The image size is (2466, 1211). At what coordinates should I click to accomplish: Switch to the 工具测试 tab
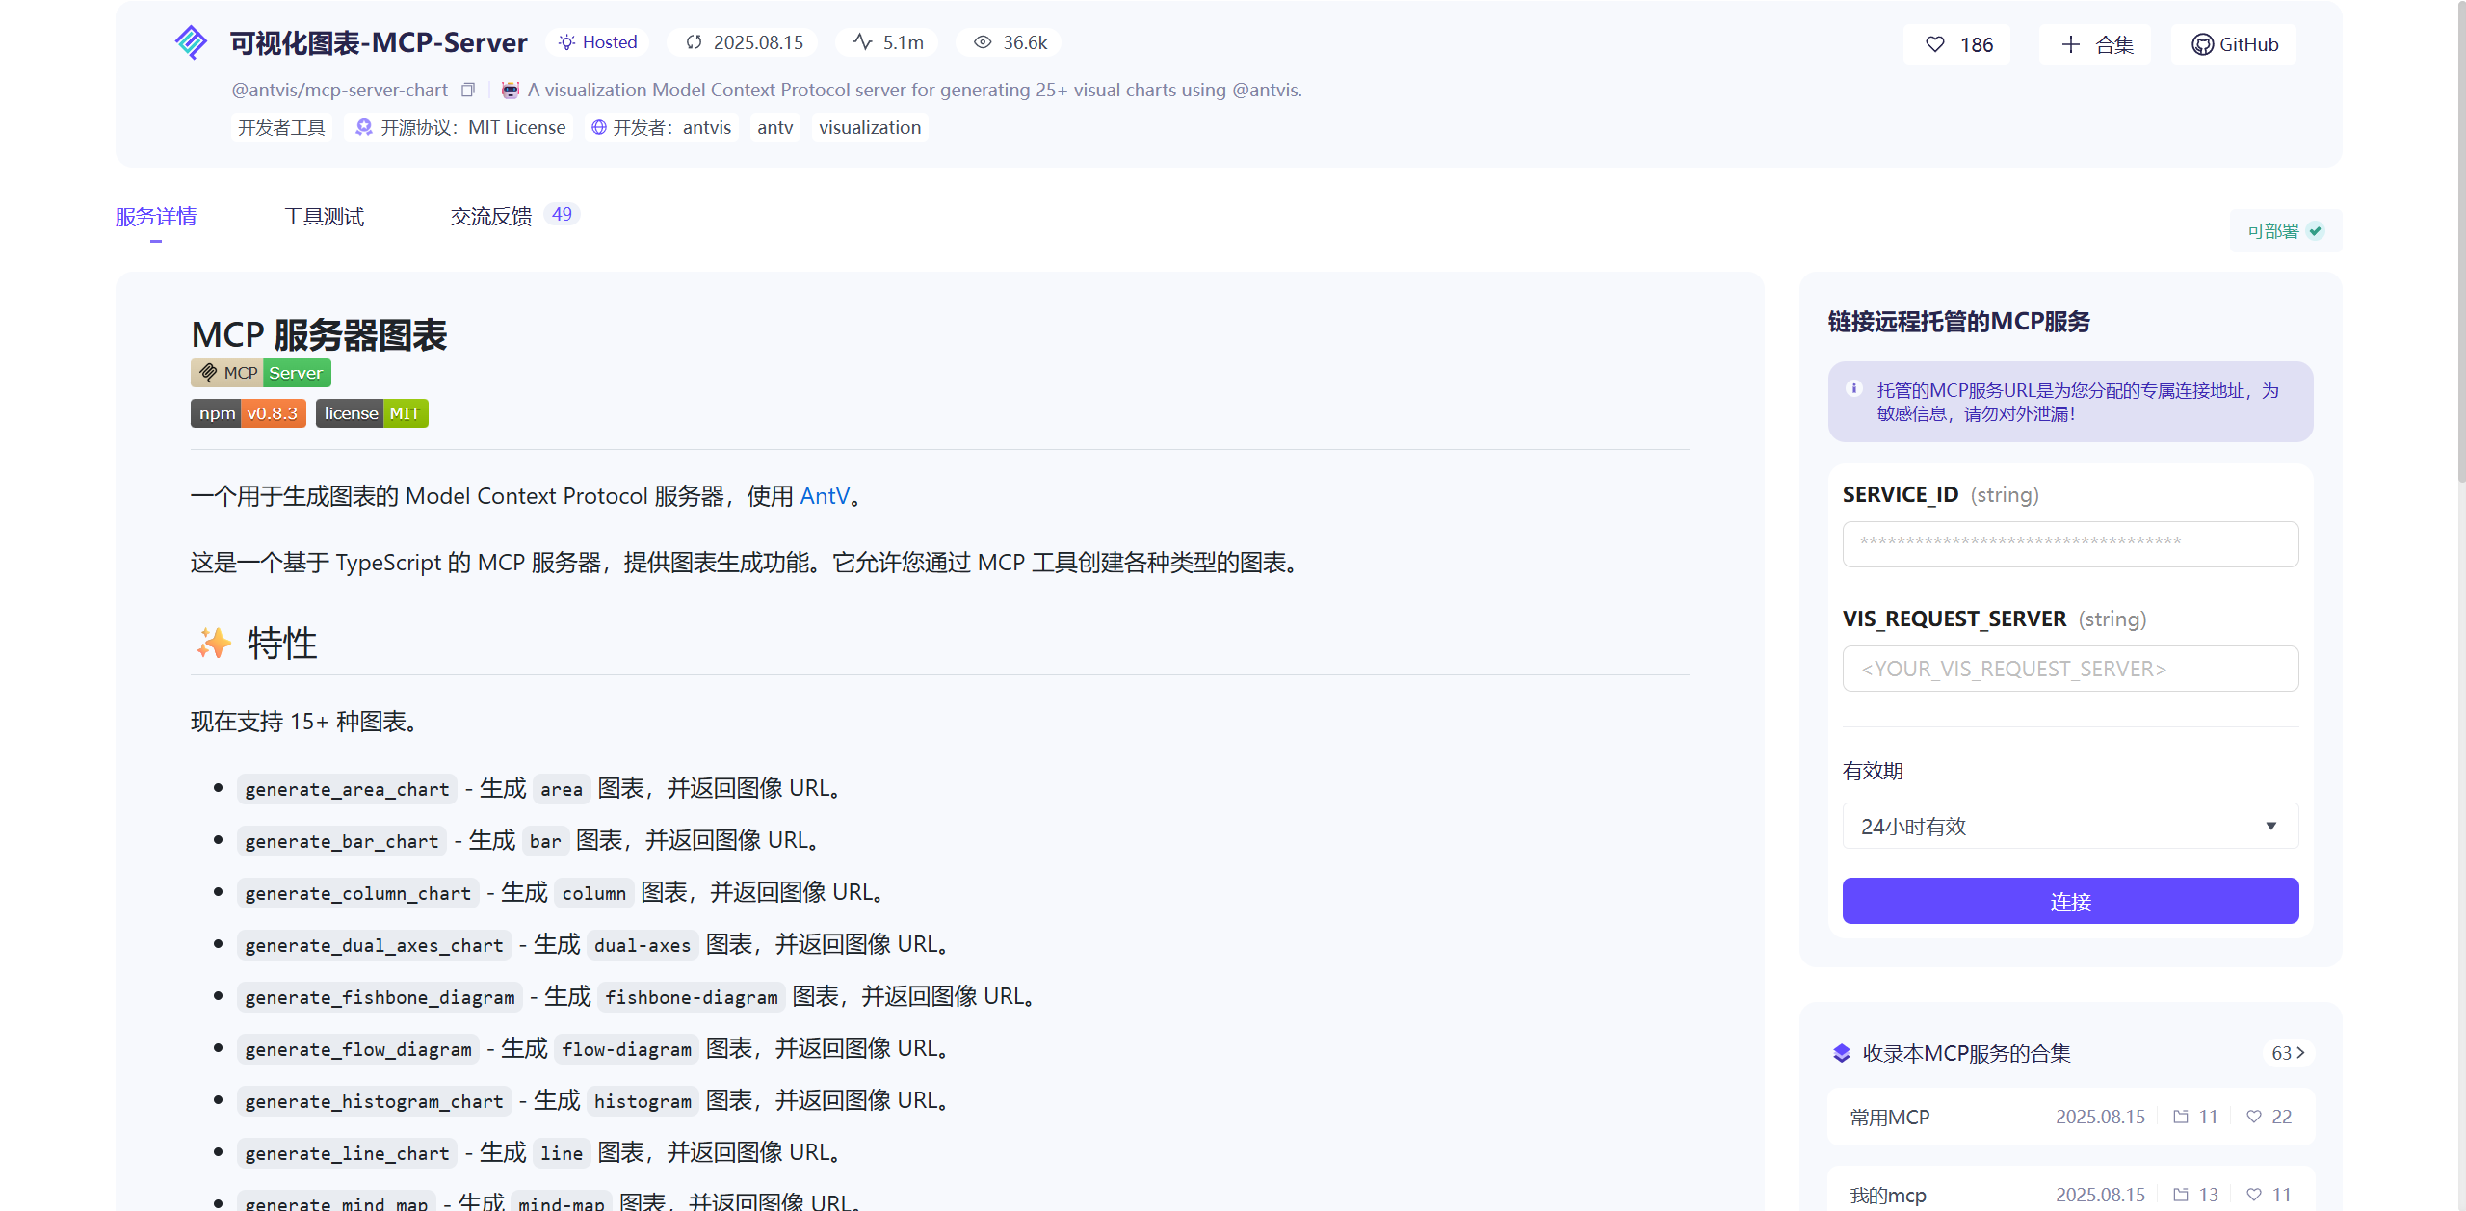coord(324,217)
